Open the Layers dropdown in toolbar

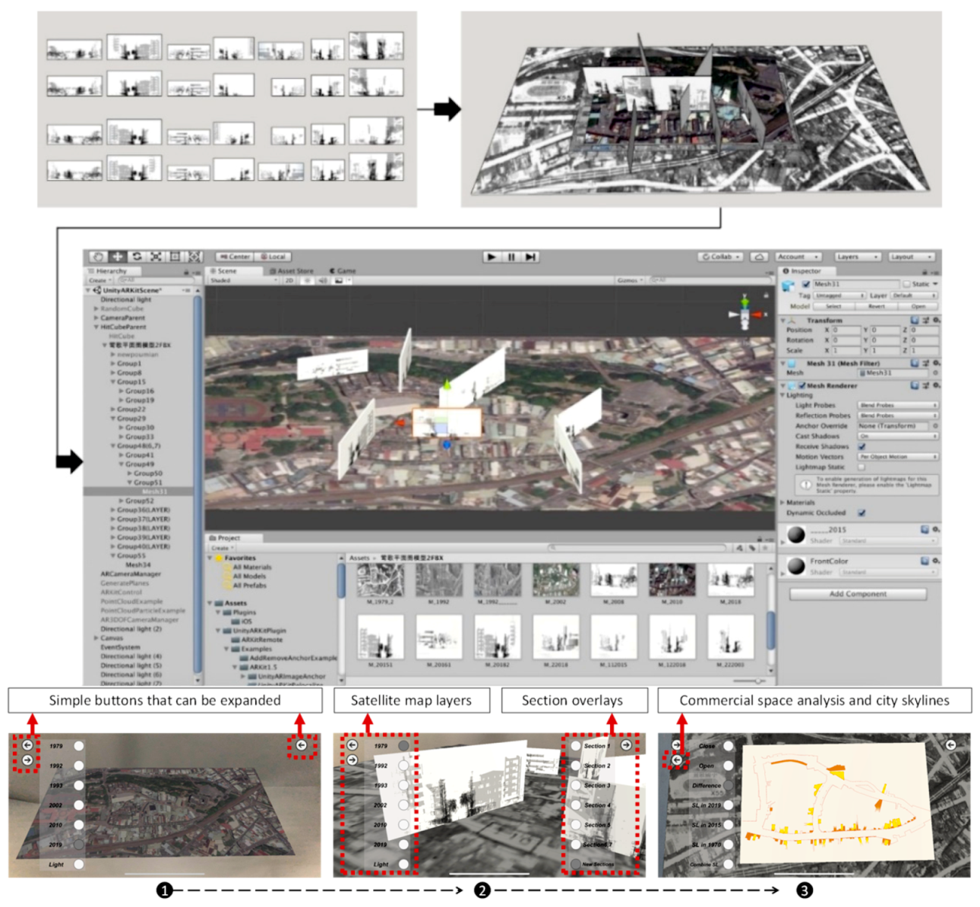click(x=857, y=257)
